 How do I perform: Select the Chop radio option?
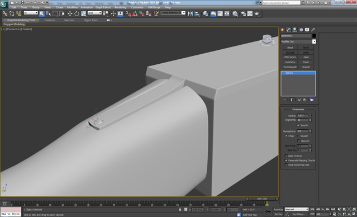click(x=286, y=136)
